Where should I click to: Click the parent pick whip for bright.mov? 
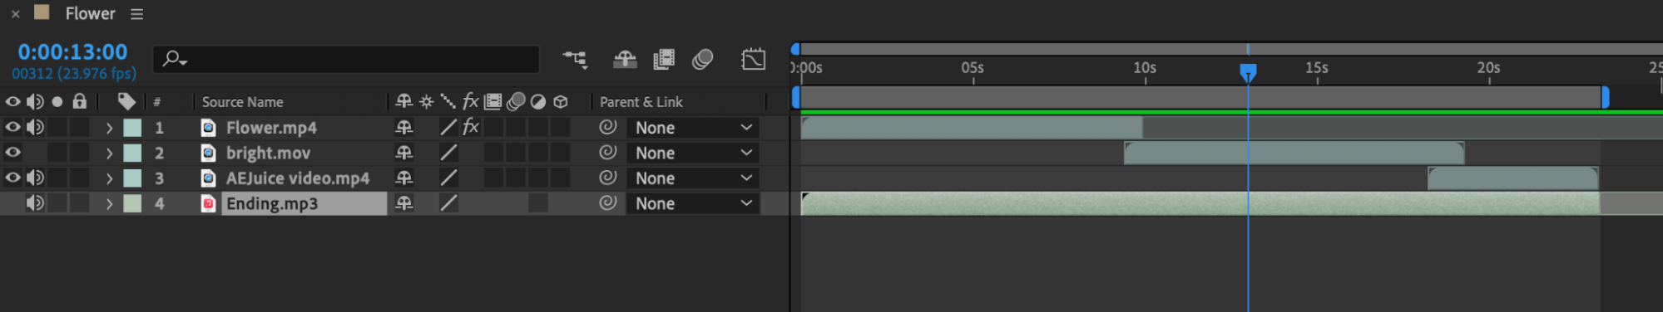[608, 152]
